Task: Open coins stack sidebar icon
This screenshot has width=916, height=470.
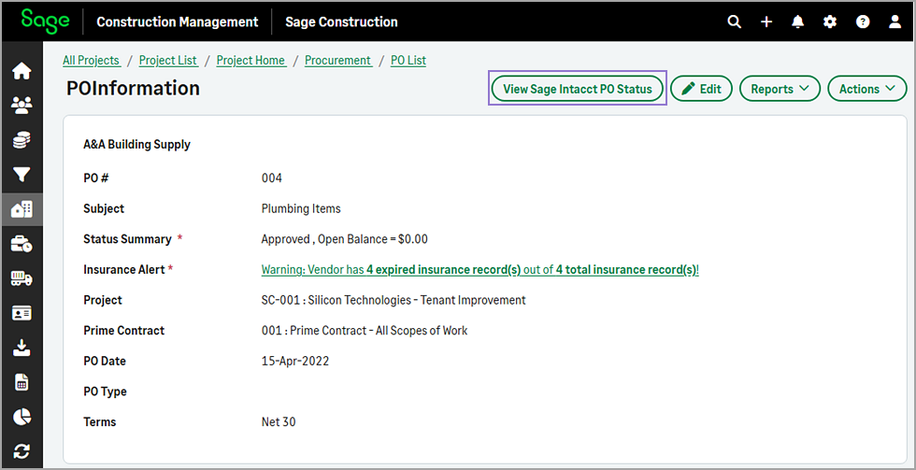Action: tap(21, 140)
